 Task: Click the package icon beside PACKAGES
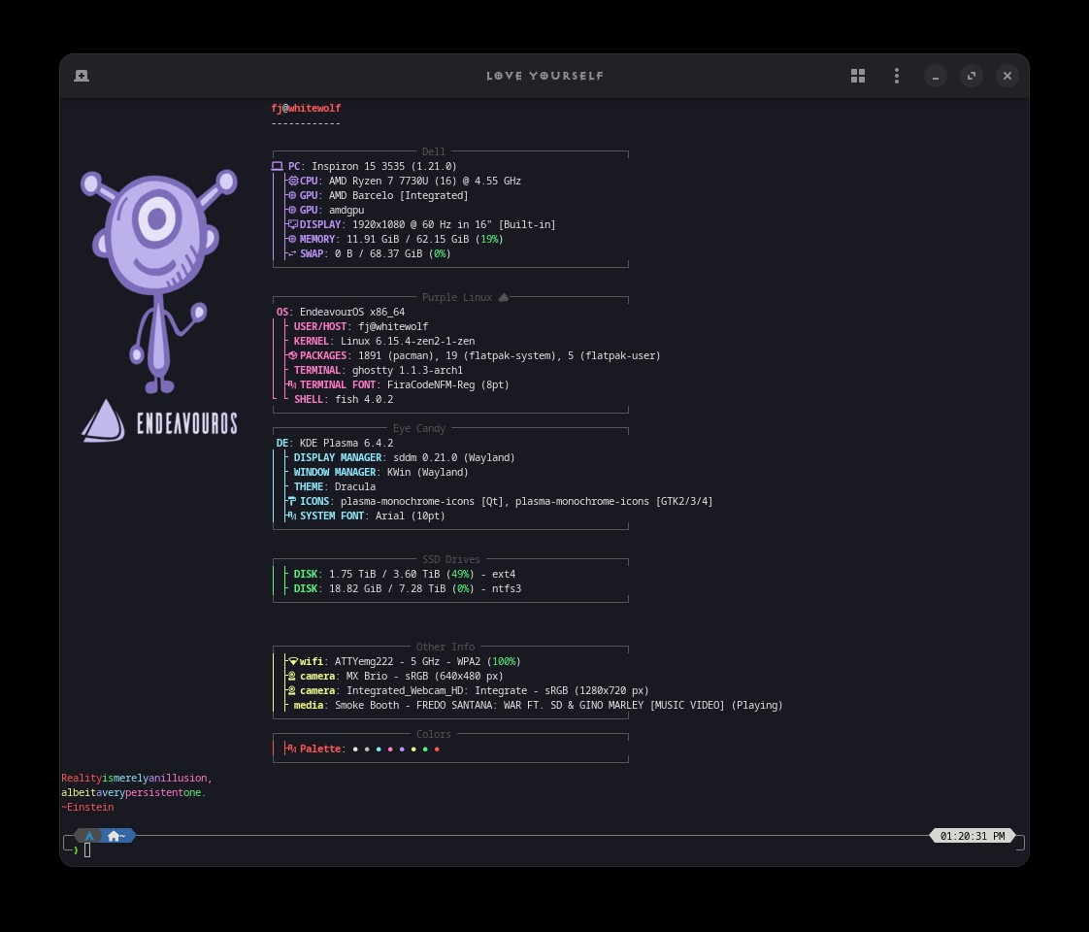pos(293,355)
